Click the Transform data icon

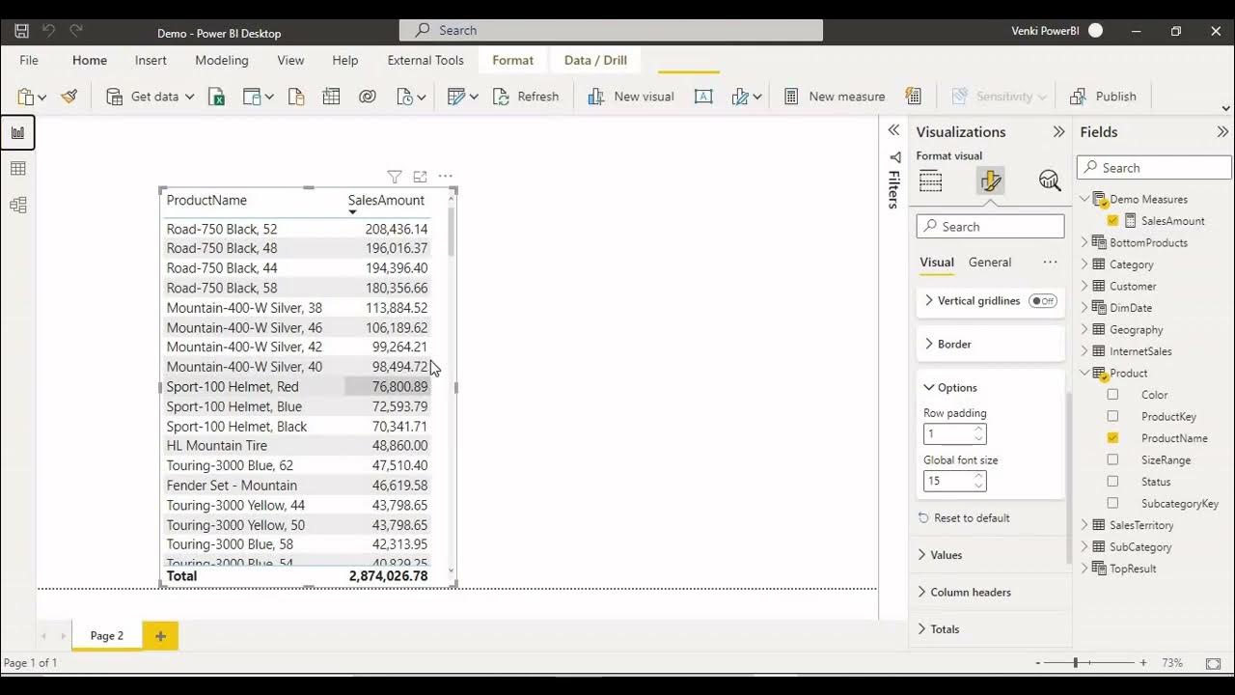pos(457,97)
